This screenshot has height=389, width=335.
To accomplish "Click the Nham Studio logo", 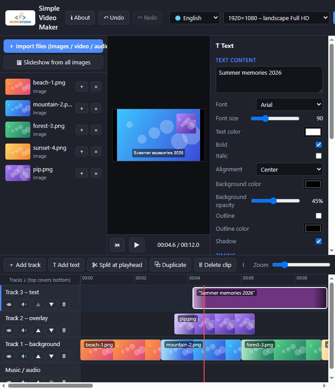I will pyautogui.click(x=20, y=18).
